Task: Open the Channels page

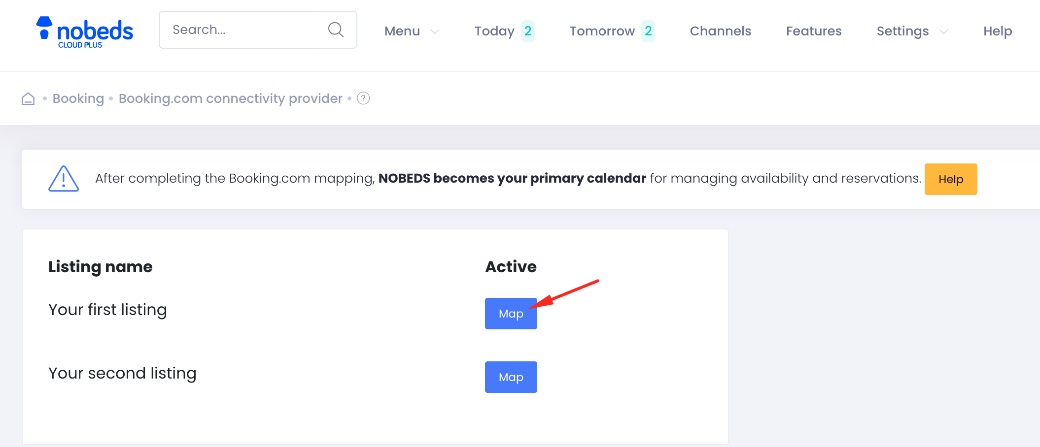Action: click(720, 31)
